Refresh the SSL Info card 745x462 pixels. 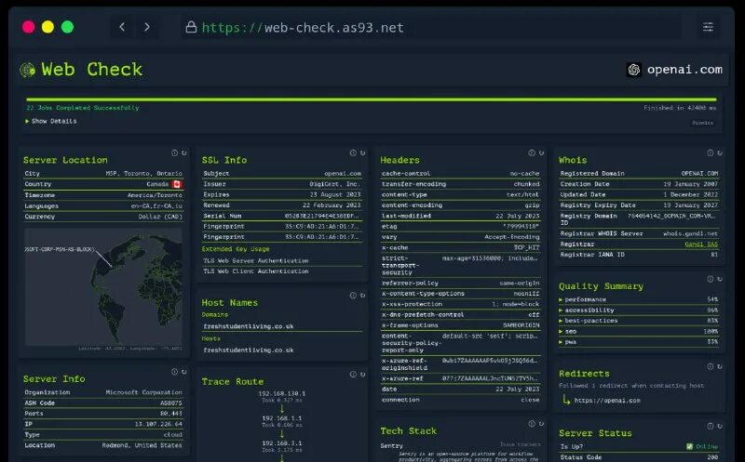363,152
